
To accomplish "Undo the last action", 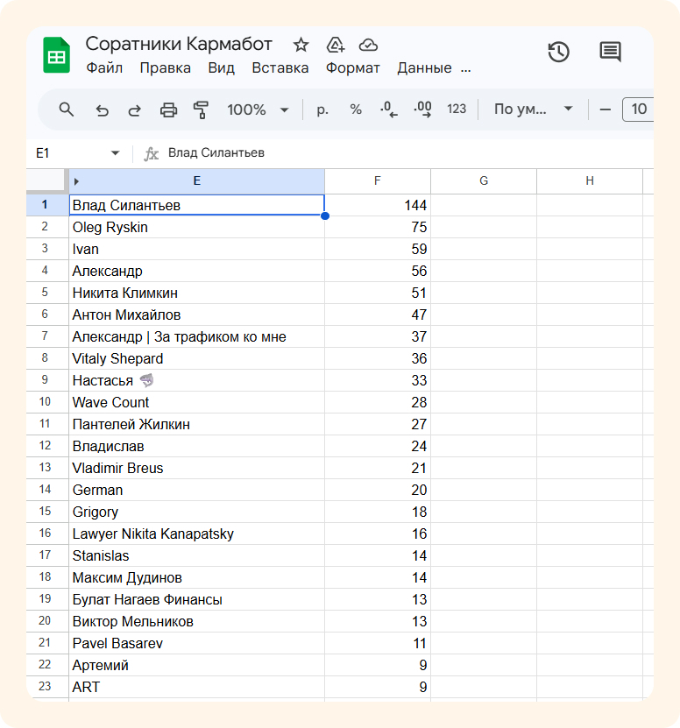I will [x=102, y=110].
